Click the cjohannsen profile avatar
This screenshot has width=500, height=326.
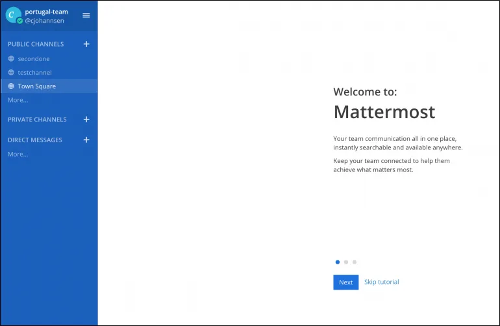[x=13, y=15]
